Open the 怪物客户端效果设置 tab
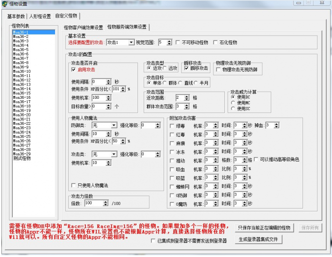 point(83,27)
